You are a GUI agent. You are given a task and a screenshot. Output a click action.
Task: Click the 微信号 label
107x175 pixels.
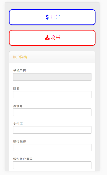tap(18, 106)
